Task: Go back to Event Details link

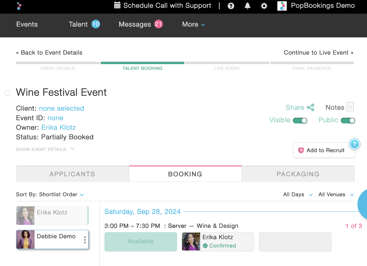Action: 49,53
